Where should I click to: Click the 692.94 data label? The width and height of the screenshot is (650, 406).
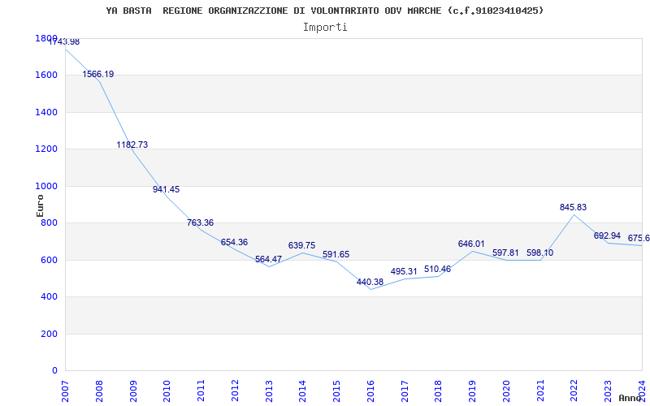coord(607,235)
